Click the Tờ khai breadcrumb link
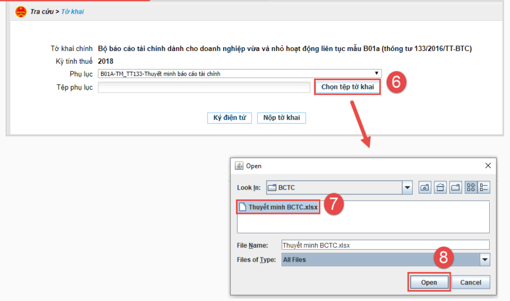Viewport: 510px width, 301px height. click(x=73, y=11)
